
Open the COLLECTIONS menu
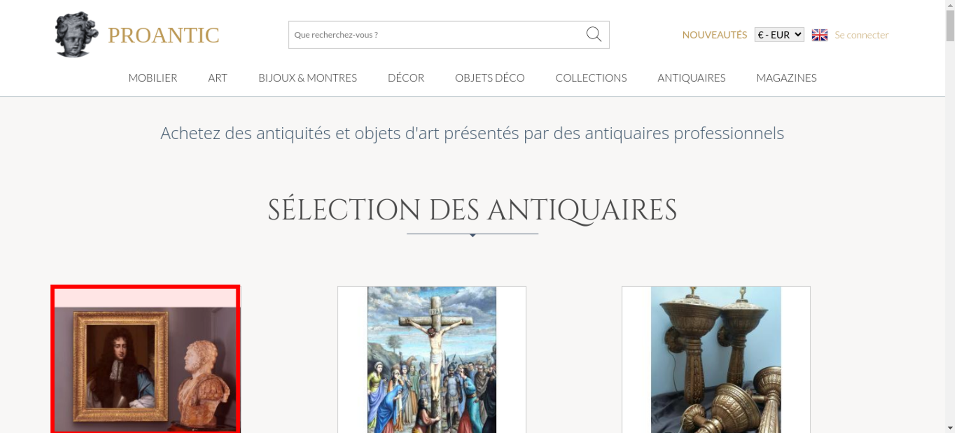[591, 78]
